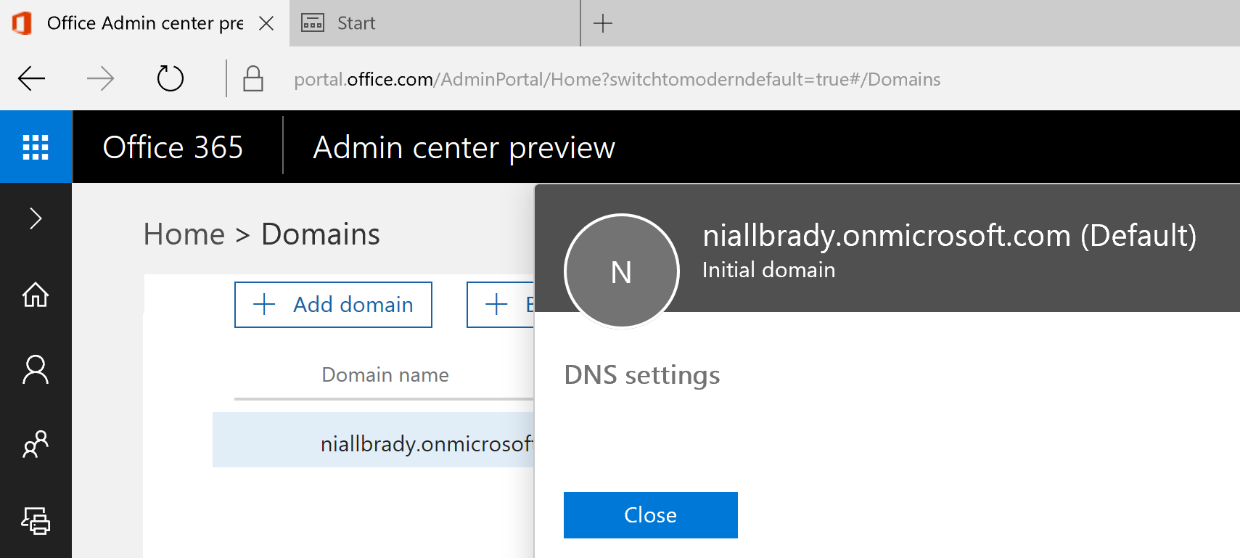This screenshot has height=558, width=1240.
Task: Click the N domain avatar circle
Action: tap(622, 271)
